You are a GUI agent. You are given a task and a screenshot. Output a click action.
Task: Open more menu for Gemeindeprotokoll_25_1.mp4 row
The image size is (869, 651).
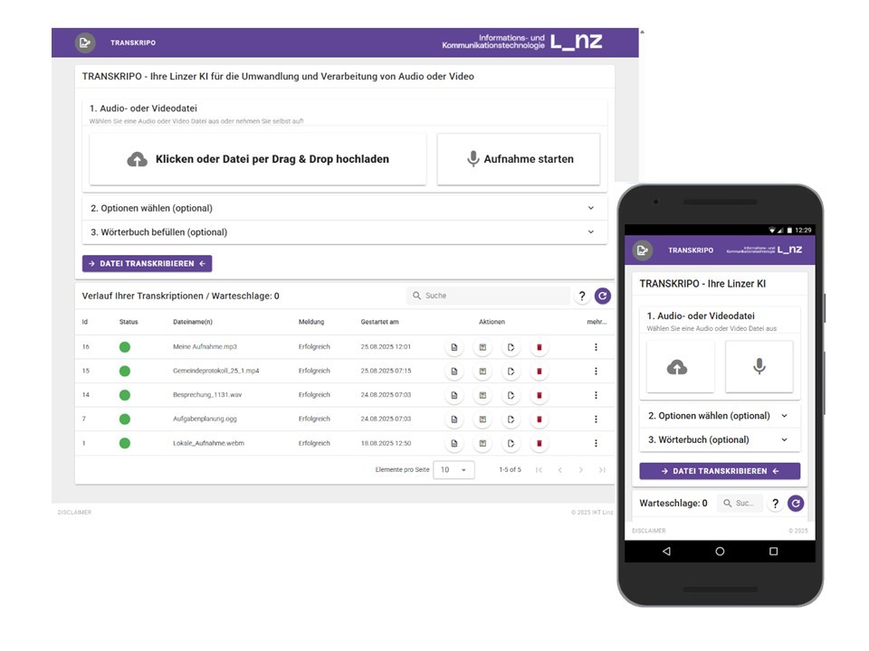click(x=596, y=371)
